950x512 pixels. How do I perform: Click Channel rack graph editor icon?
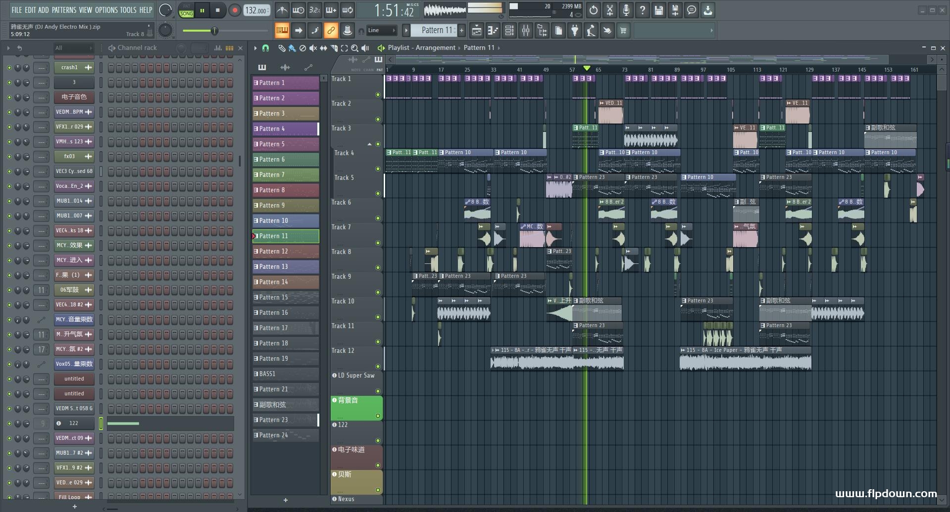click(218, 48)
